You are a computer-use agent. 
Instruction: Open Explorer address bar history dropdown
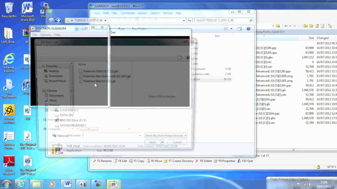[184, 20]
